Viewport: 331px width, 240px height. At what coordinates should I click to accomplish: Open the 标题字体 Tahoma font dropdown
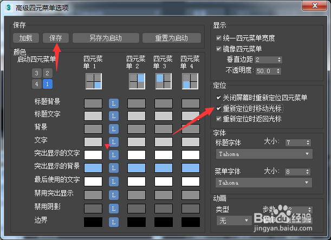(264, 154)
